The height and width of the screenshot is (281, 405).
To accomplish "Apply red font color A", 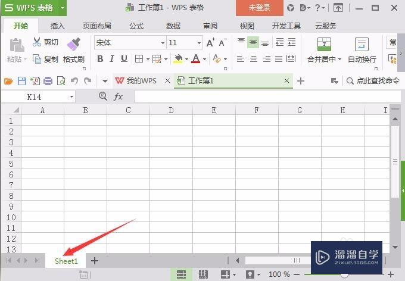I will (196, 59).
